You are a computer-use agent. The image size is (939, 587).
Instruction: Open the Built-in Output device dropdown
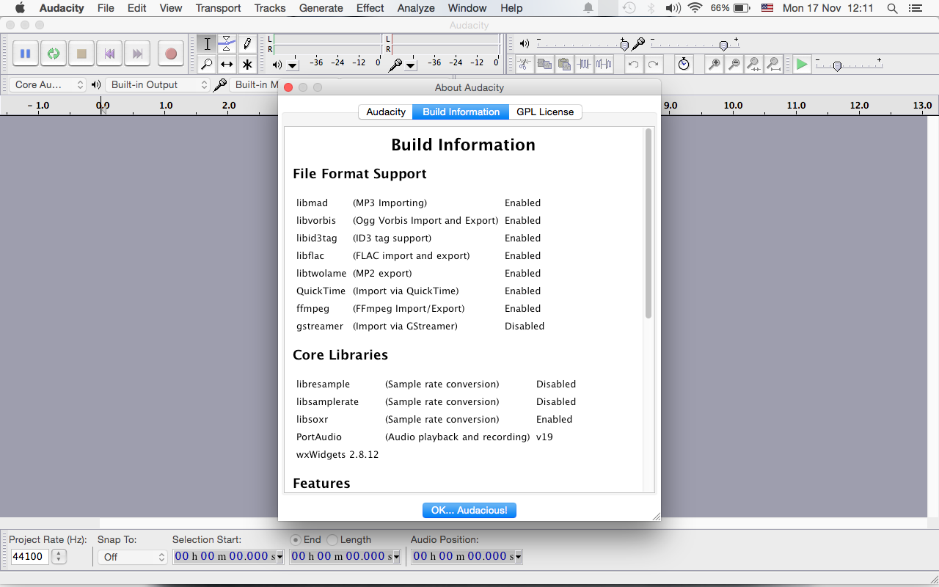pyautogui.click(x=158, y=84)
